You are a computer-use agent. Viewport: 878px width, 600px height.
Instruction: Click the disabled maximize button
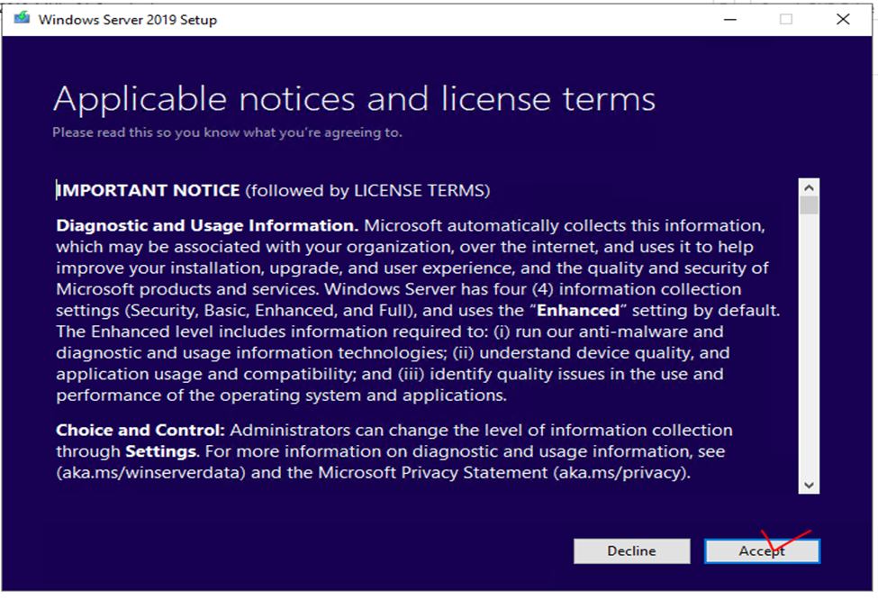(786, 19)
